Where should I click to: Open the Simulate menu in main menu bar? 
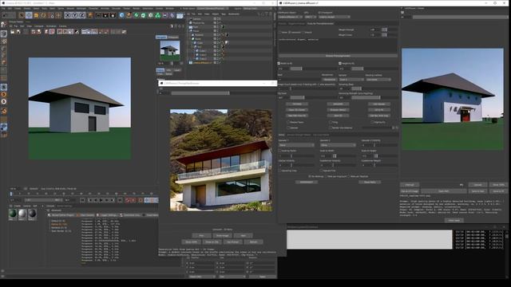(117, 9)
